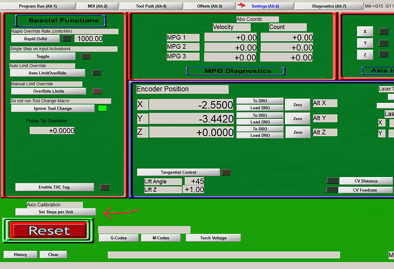Screen dimensions: 394x269
Task: Click the Lift Angle value field
Action: (194, 182)
